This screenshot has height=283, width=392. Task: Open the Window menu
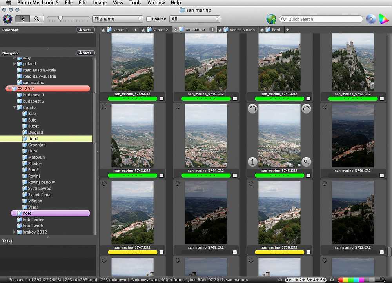[156, 3]
